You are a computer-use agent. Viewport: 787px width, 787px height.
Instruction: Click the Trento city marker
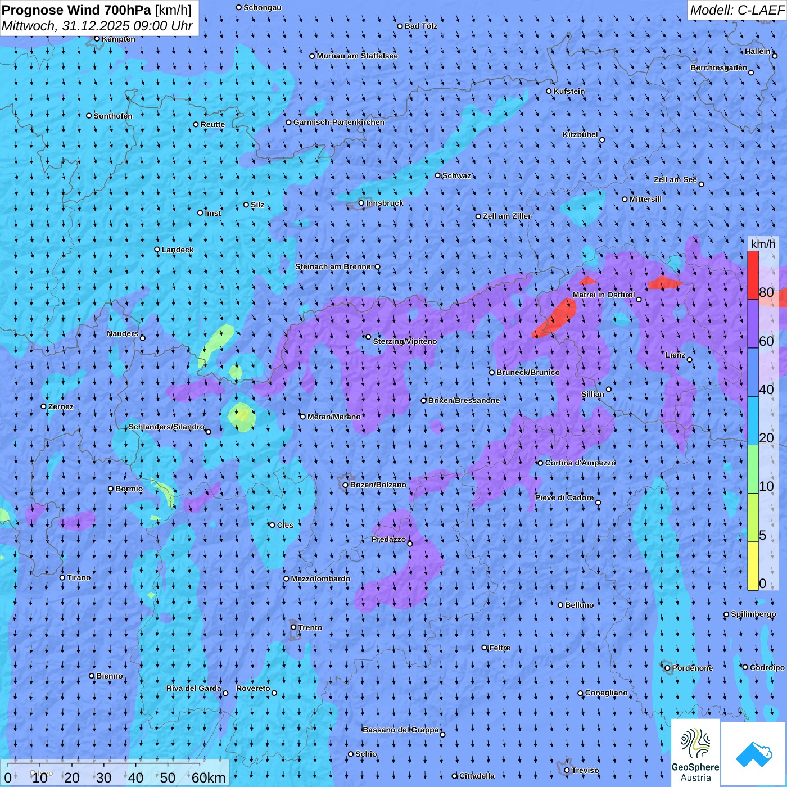coord(293,627)
